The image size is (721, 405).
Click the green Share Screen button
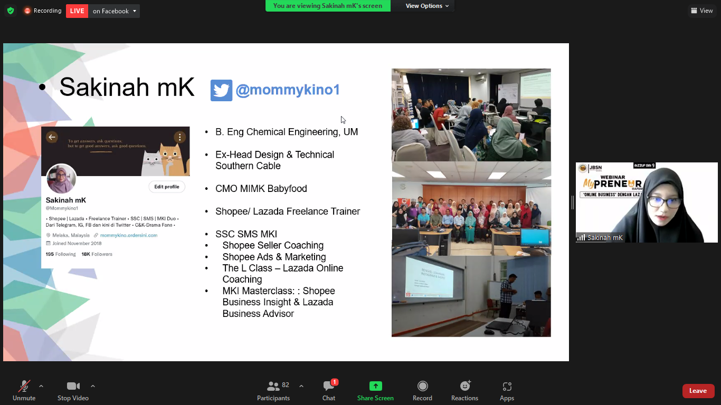coord(375,390)
